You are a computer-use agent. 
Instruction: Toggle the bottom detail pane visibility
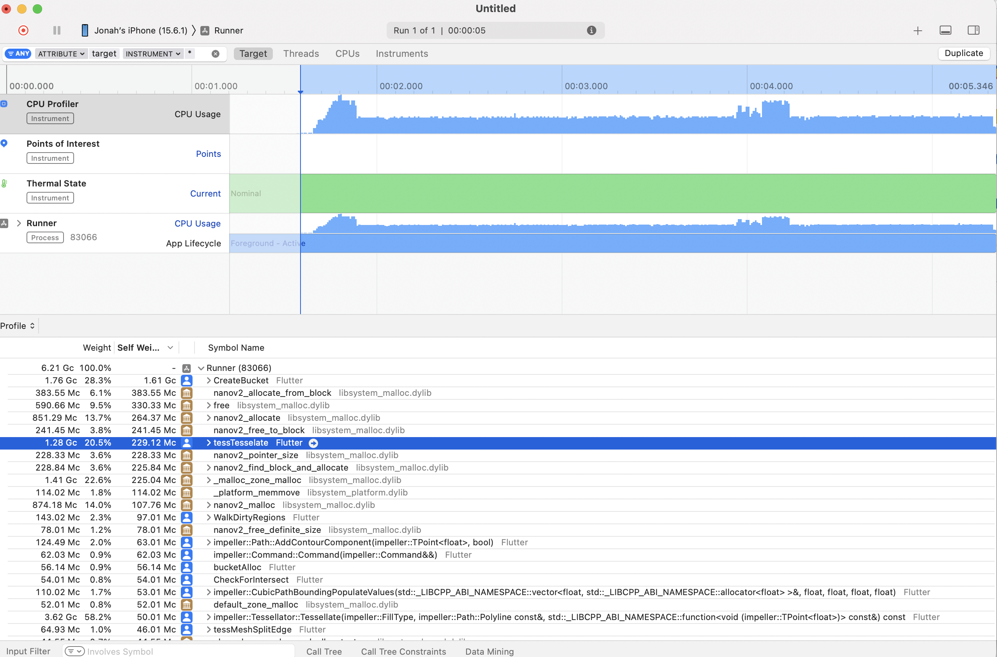click(x=945, y=30)
